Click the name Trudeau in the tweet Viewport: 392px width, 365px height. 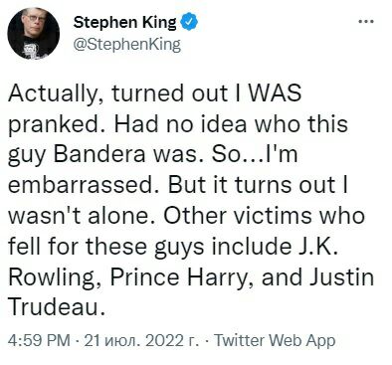coord(54,307)
